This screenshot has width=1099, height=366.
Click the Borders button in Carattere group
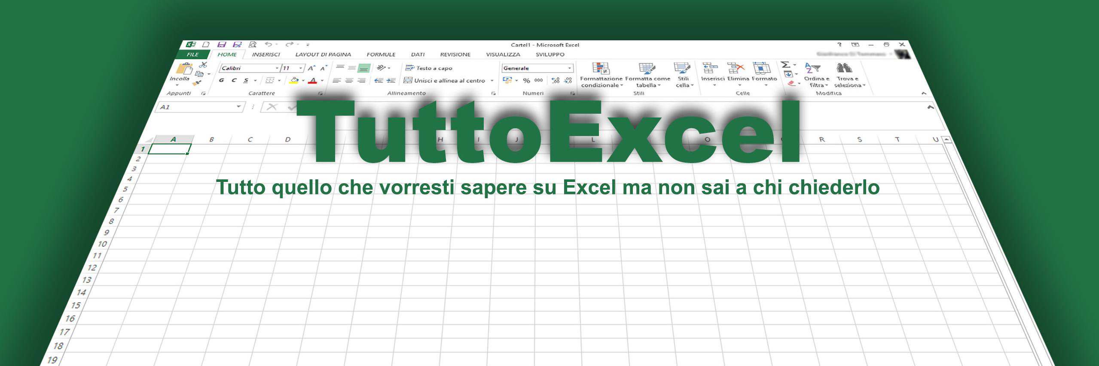(270, 80)
